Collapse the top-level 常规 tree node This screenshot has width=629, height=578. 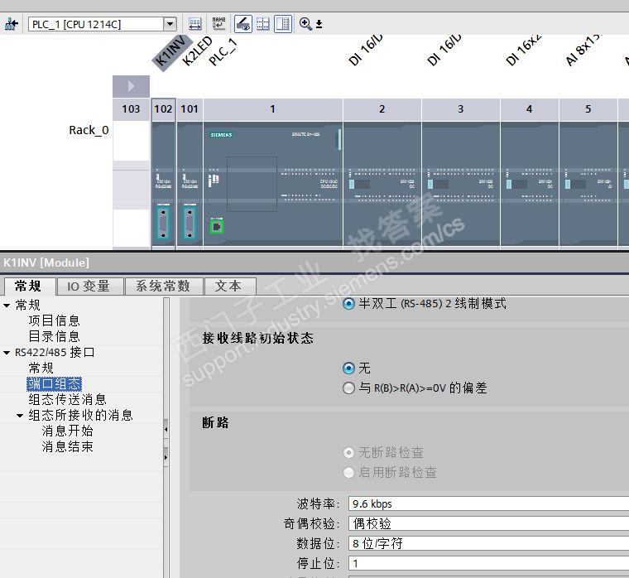point(7,306)
